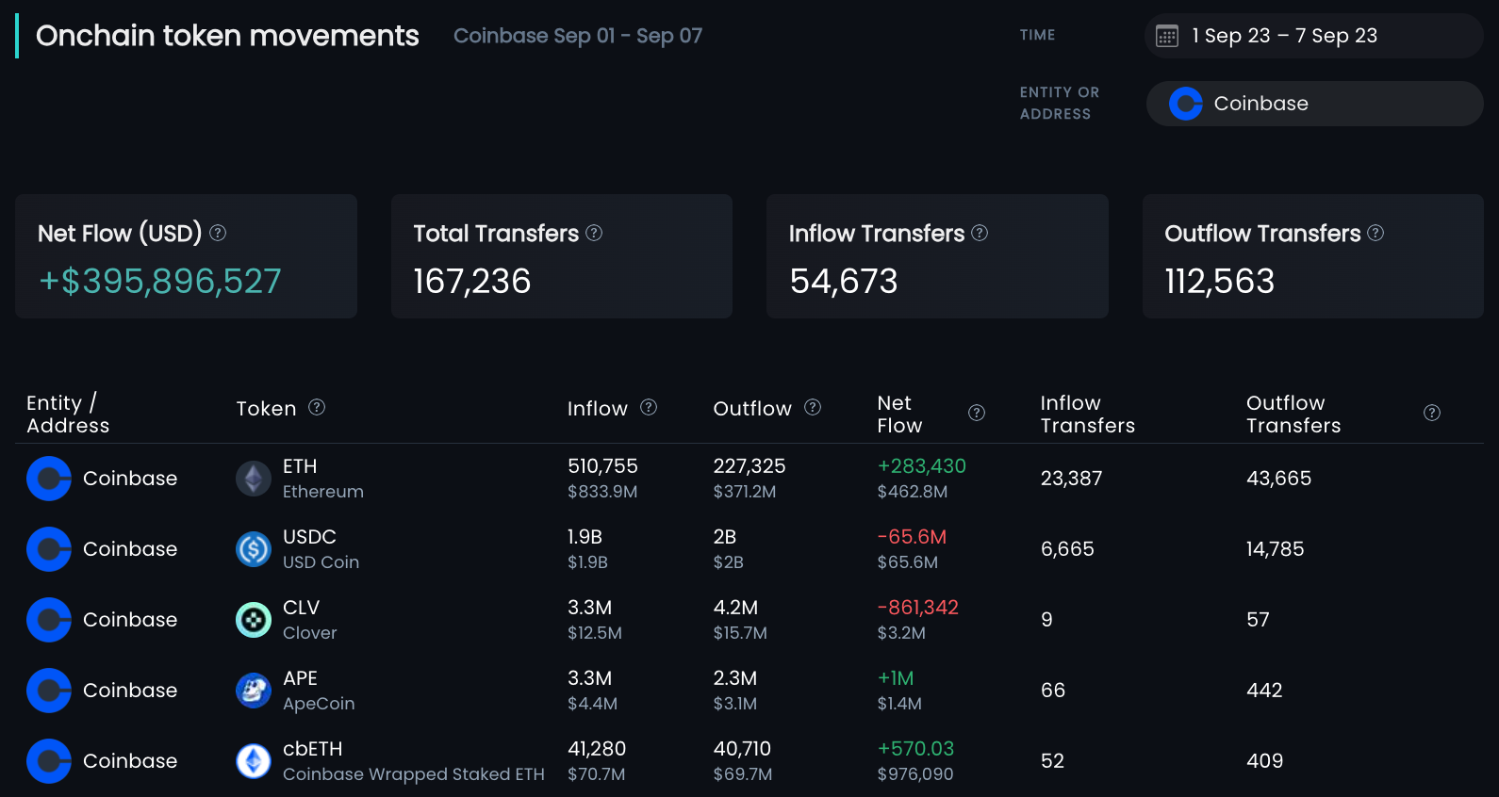Click Coinbase logo in the USDC row
The height and width of the screenshot is (797, 1499).
coord(49,549)
